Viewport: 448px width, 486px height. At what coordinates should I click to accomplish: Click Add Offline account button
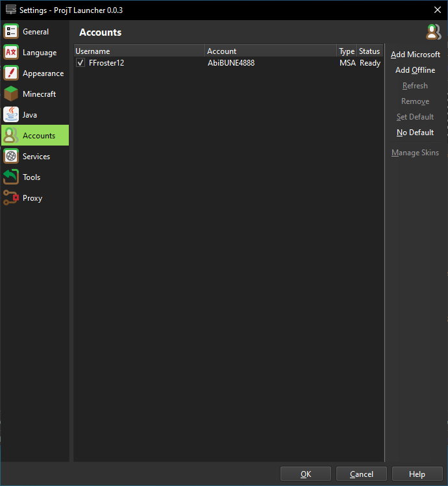[415, 70]
